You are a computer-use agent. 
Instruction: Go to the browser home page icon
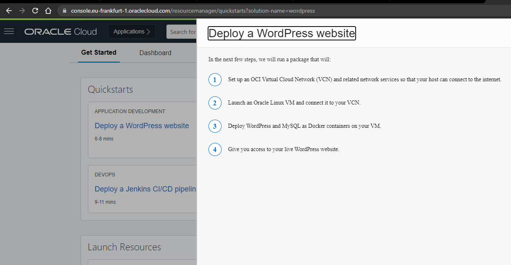tap(48, 11)
